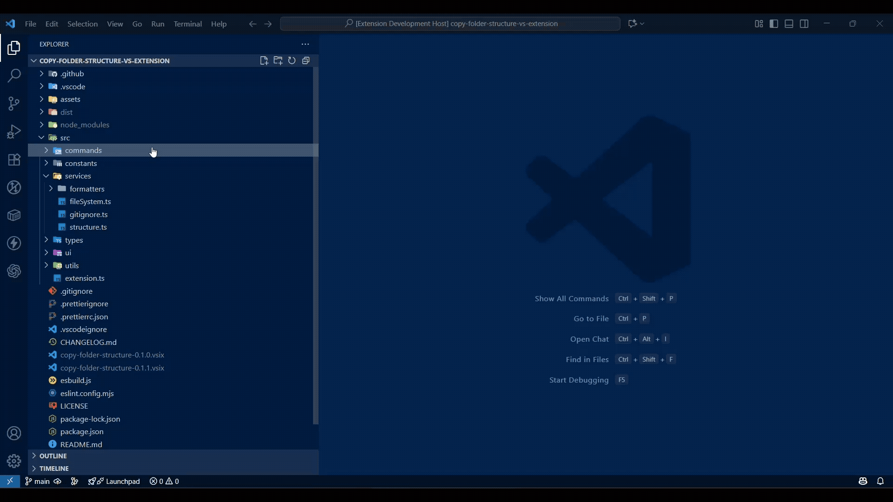Open the Edit menu
The width and height of the screenshot is (893, 502).
coord(52,24)
